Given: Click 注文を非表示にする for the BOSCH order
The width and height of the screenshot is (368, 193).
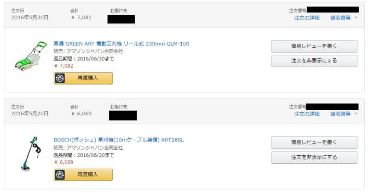Looking at the screenshot, I should click(x=314, y=157).
